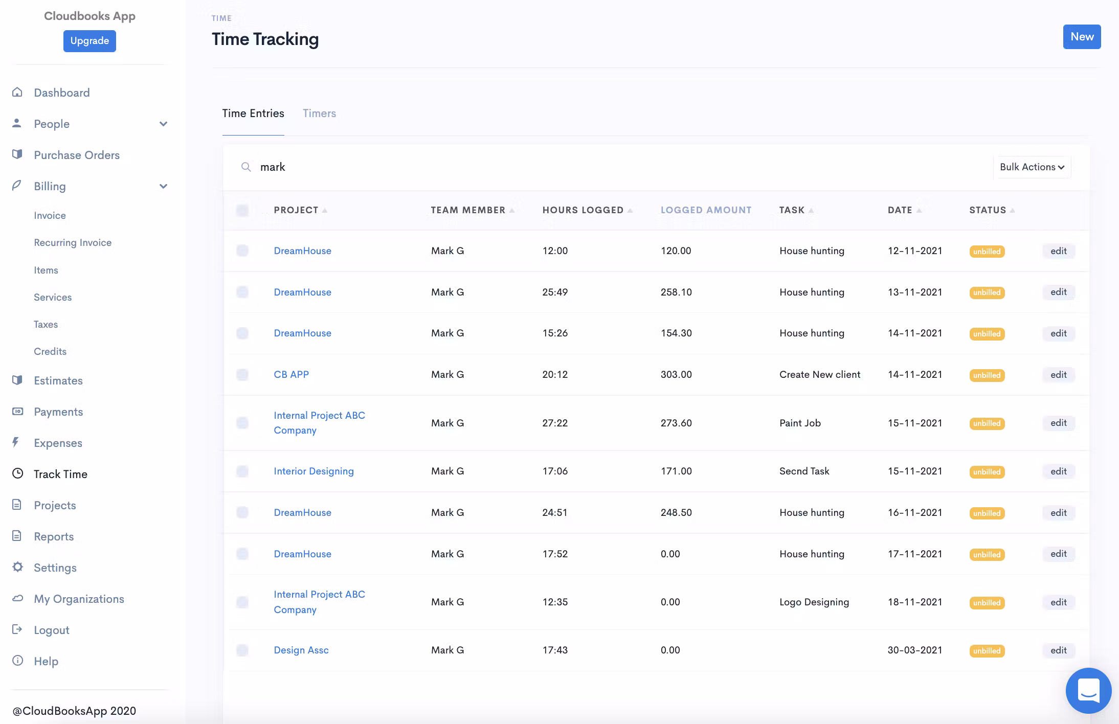The height and width of the screenshot is (724, 1119).
Task: Click the Dashboard home icon
Action: (17, 92)
